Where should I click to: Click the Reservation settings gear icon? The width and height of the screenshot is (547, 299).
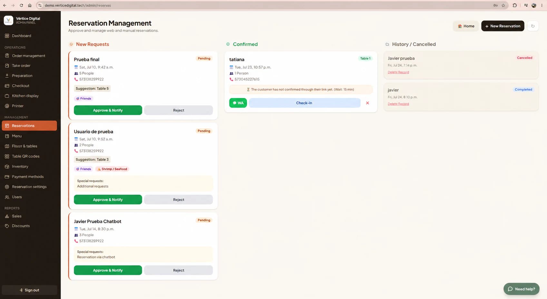7,187
